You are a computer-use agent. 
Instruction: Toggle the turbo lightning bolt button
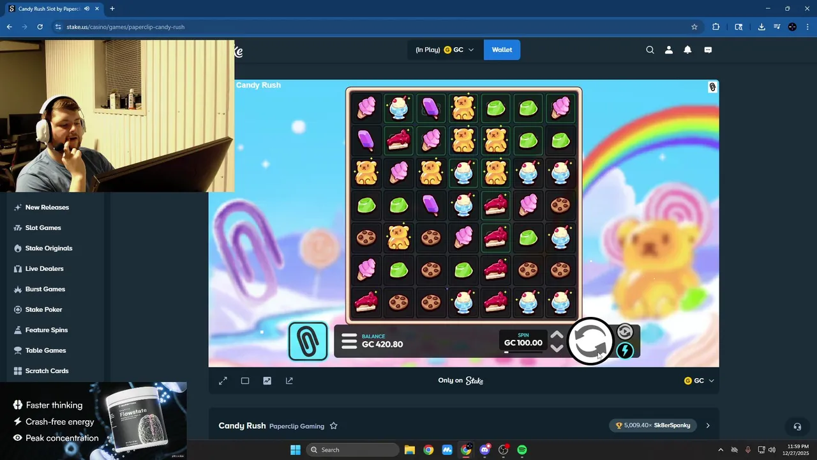625,351
